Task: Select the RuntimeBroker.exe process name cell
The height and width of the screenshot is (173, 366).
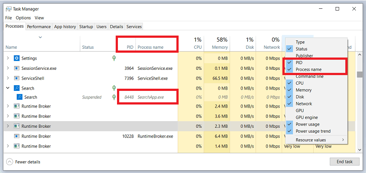Action: tap(155, 136)
